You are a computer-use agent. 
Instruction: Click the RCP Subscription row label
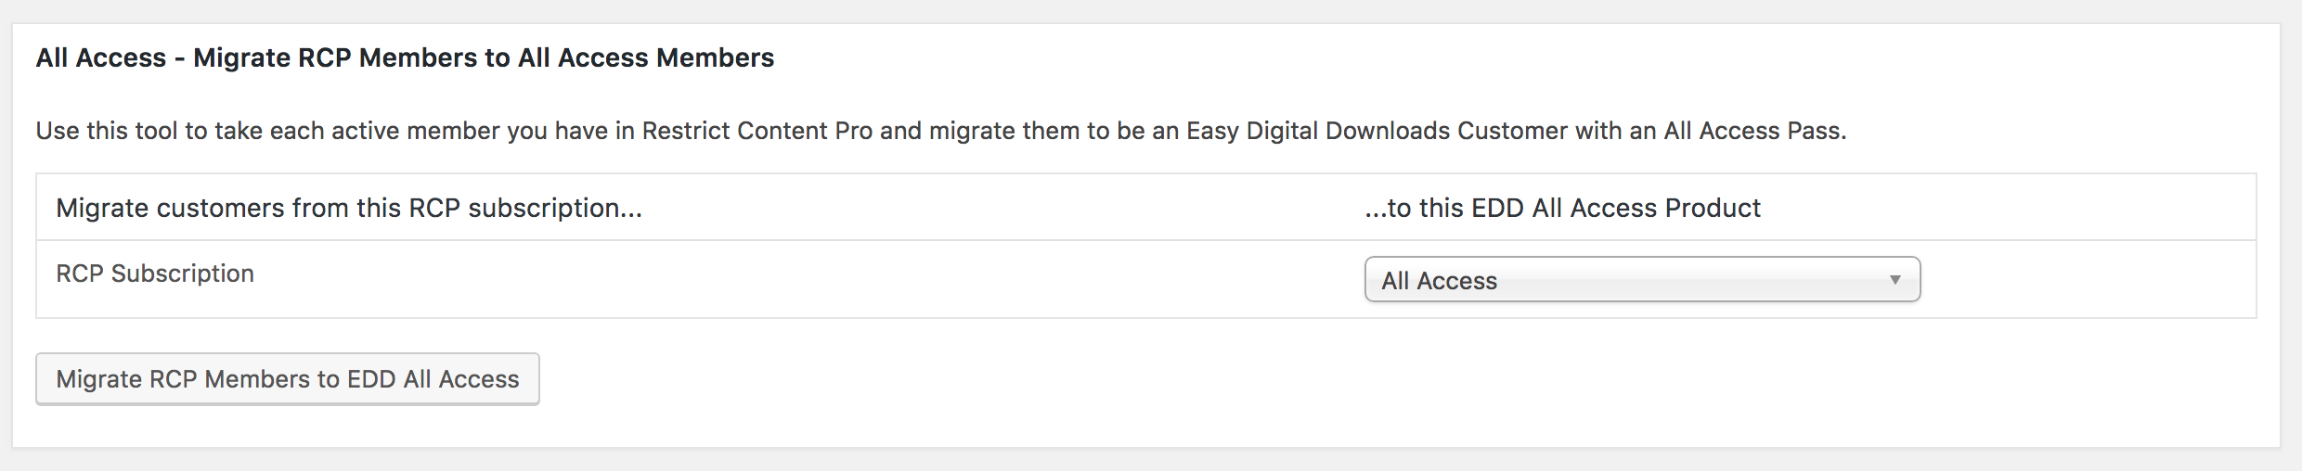pyautogui.click(x=155, y=274)
